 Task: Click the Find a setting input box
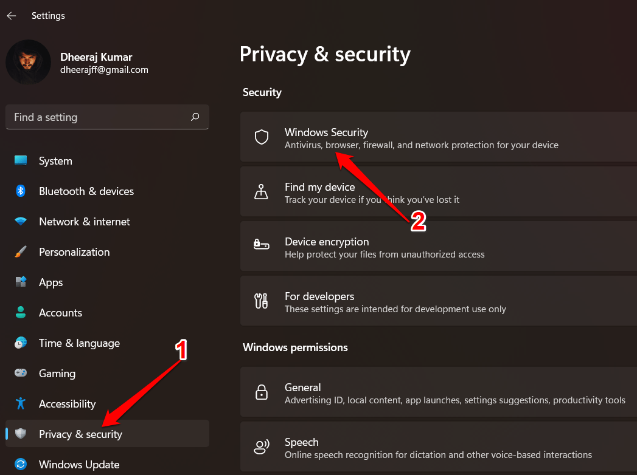[91, 117]
